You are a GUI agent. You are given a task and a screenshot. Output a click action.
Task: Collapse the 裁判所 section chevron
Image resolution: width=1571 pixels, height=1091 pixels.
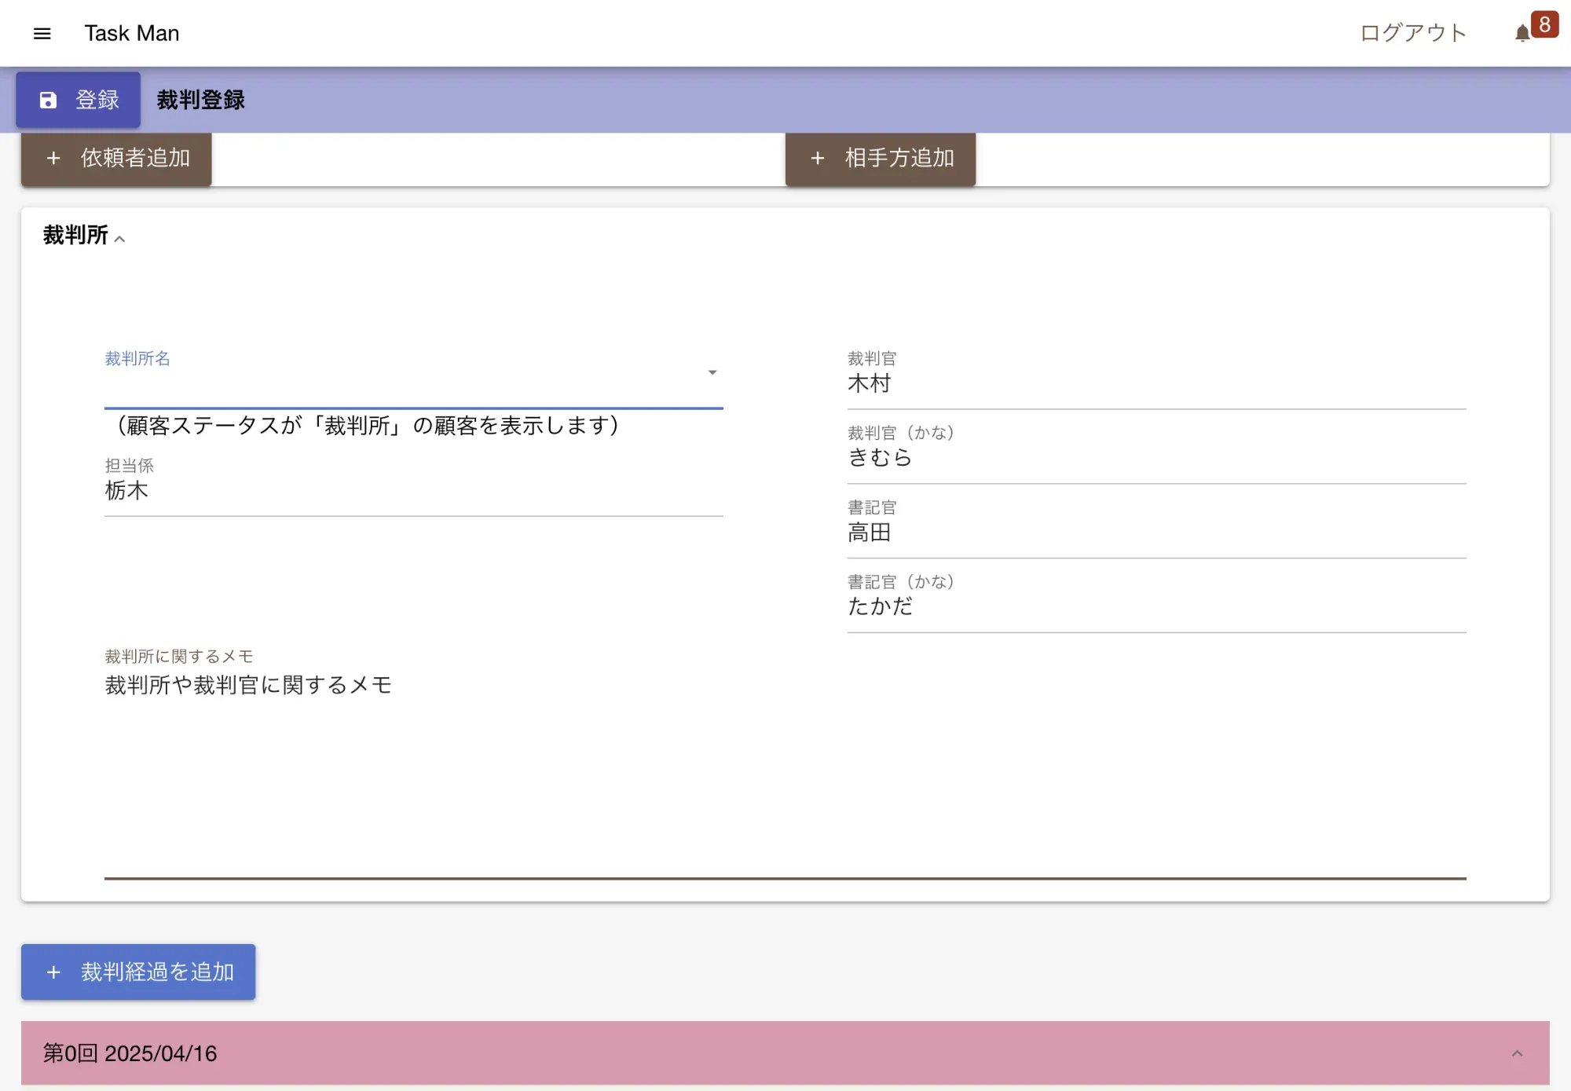pyautogui.click(x=119, y=238)
